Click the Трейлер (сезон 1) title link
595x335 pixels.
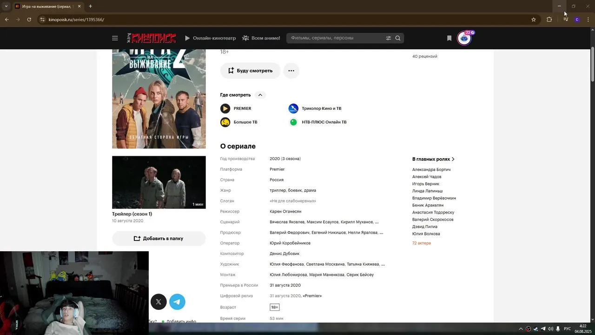click(132, 214)
